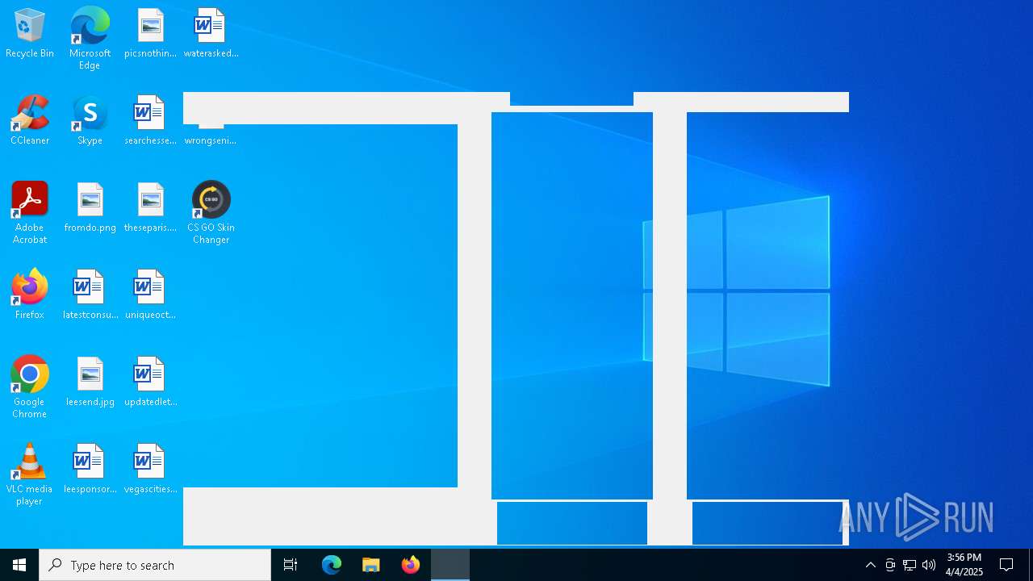1033x581 pixels.
Task: Open the volume control tray icon
Action: pos(929,565)
